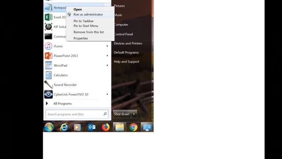This screenshot has height=159, width=282.
Task: Click the computer monitor icon on taskbar
Action: coord(147,127)
